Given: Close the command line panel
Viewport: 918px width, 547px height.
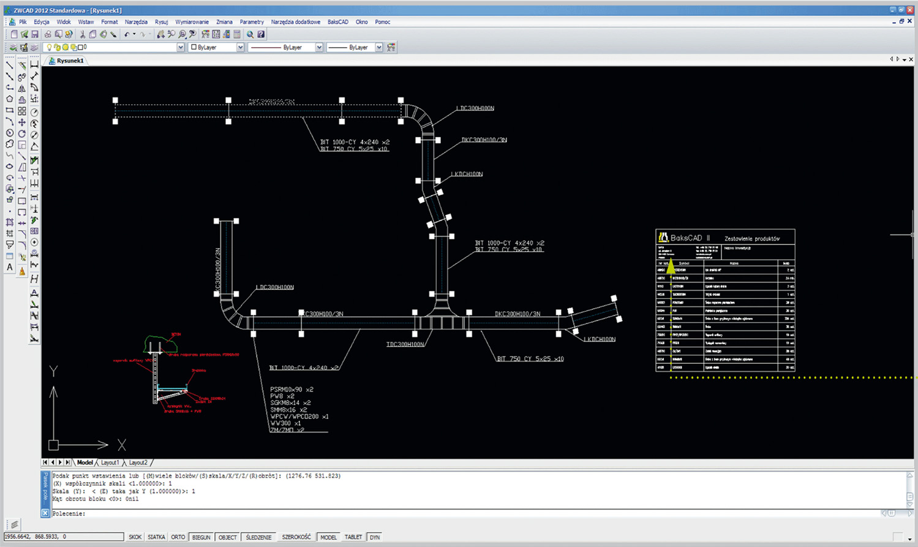Looking at the screenshot, I should (45, 513).
